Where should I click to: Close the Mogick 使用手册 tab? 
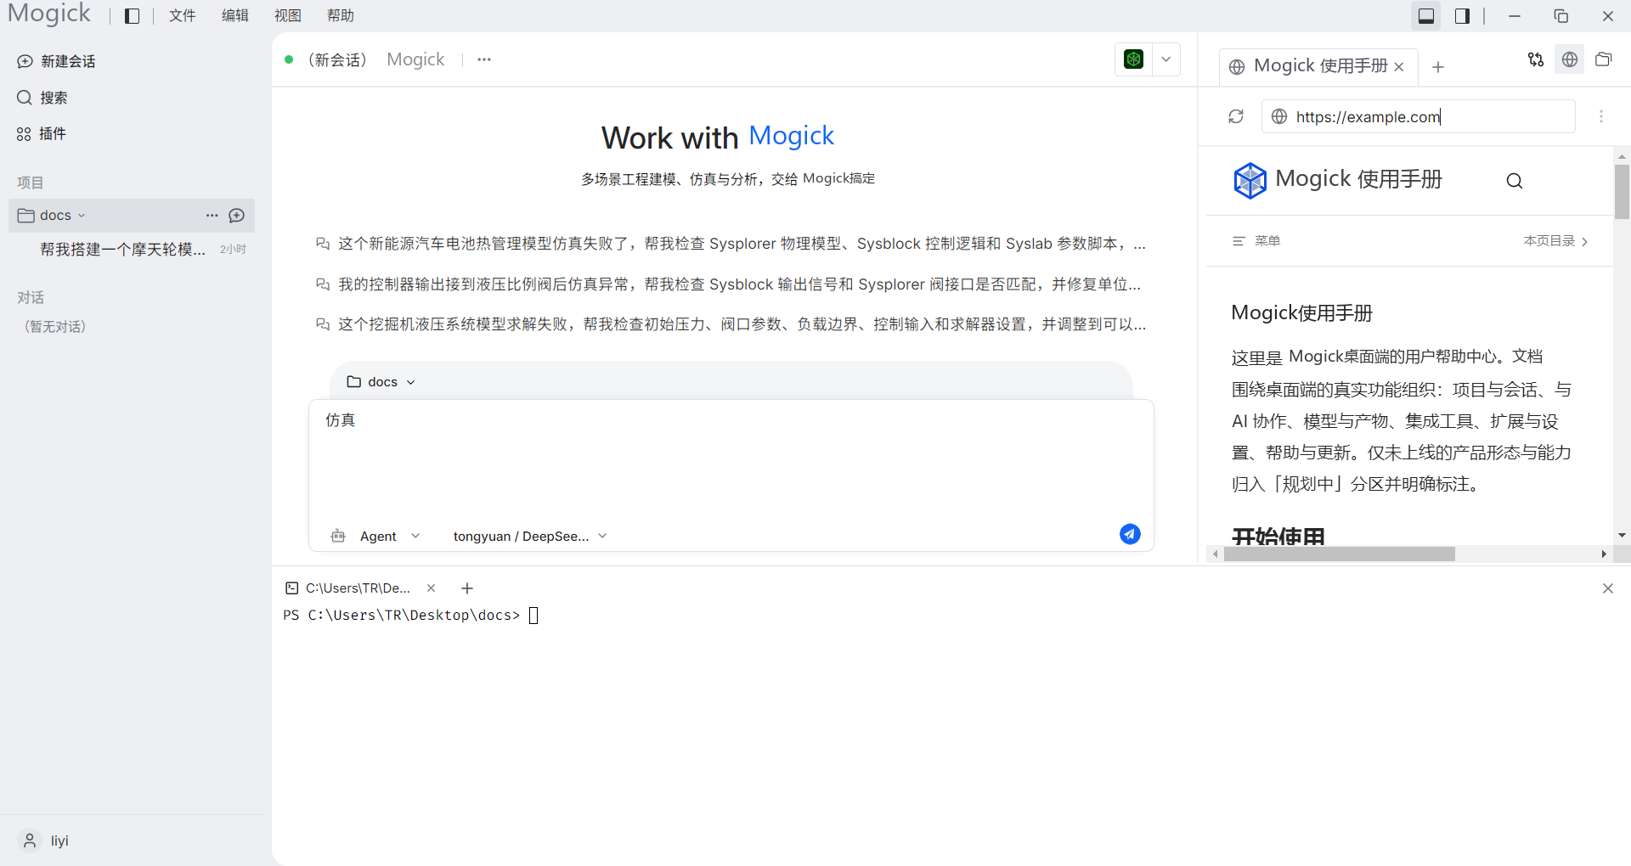(1399, 67)
